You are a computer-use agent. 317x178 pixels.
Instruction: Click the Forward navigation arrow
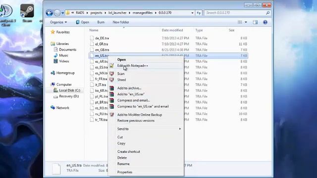click(x=57, y=13)
